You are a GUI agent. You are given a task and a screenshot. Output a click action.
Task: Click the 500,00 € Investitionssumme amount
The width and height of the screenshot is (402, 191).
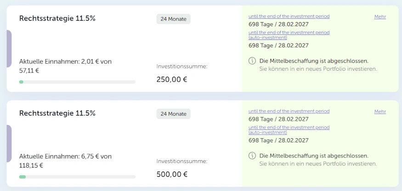[x=172, y=174]
